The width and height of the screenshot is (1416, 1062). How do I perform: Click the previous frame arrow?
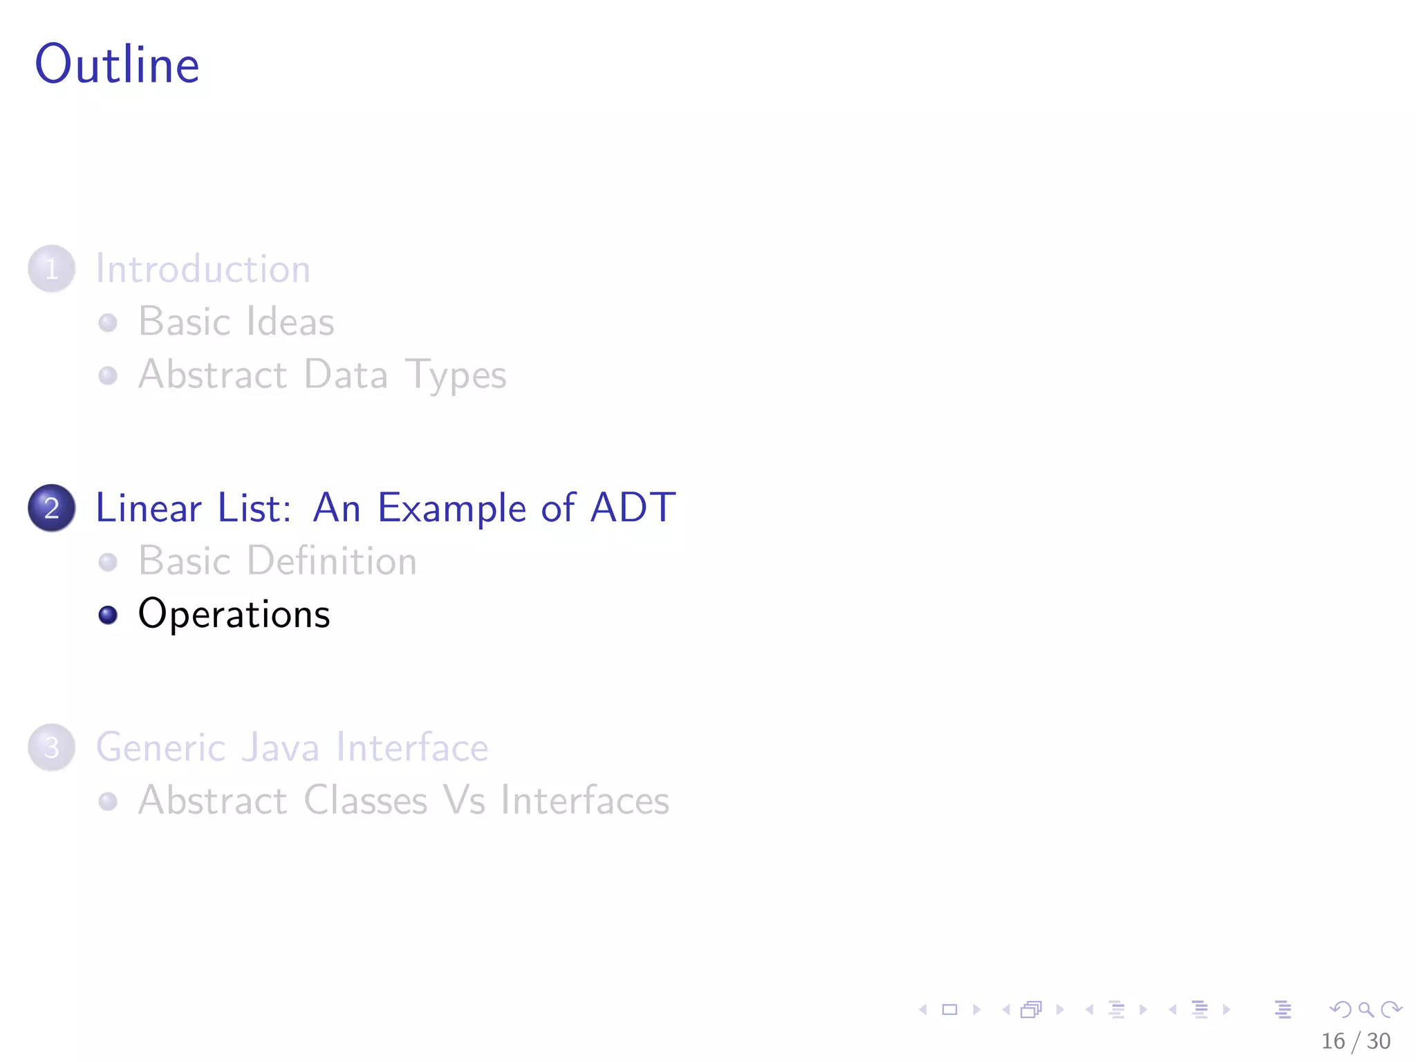click(1006, 1009)
